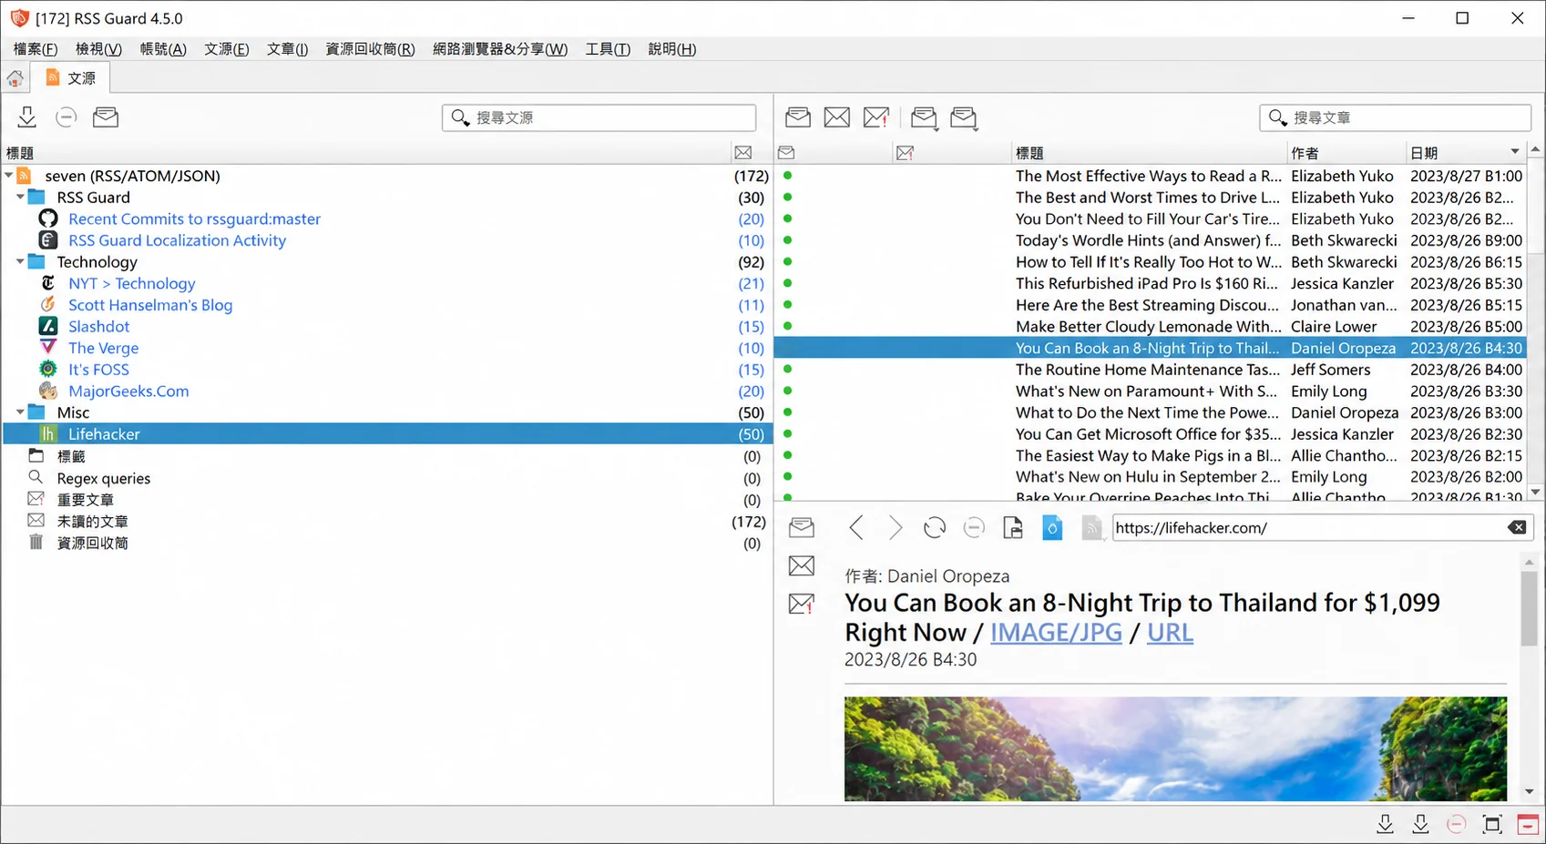Open dropdown arrow of fourth article toolbar envelope
The image size is (1546, 844).
936,128
